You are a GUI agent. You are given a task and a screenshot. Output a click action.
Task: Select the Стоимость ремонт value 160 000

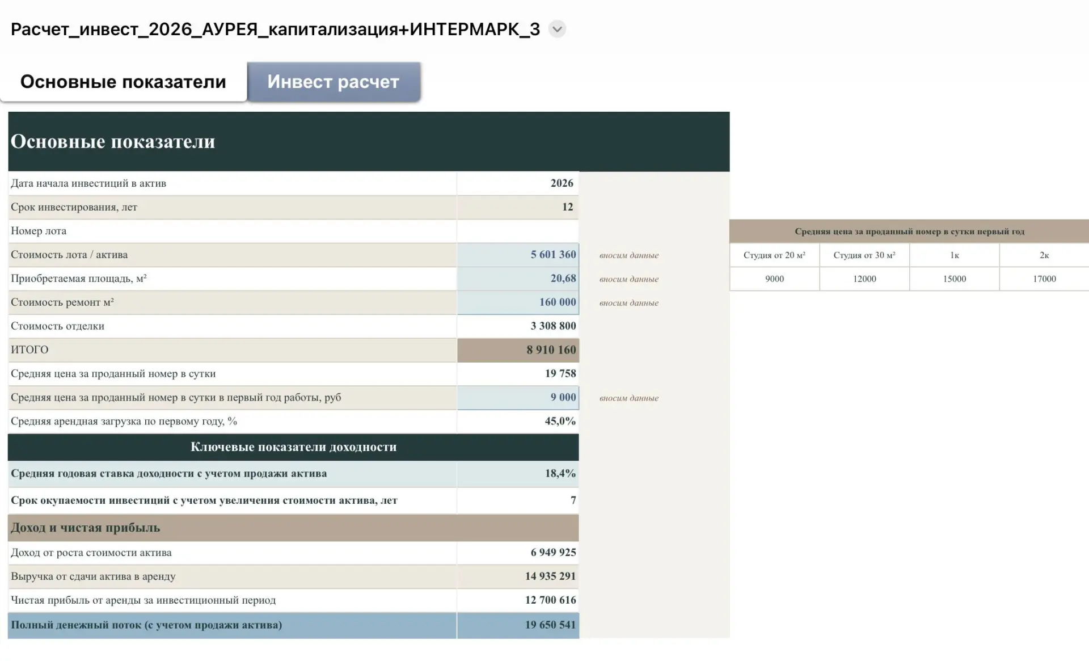[518, 302]
